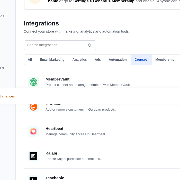
Task: Click the Kajabi black logo icon
Action: 33,156
